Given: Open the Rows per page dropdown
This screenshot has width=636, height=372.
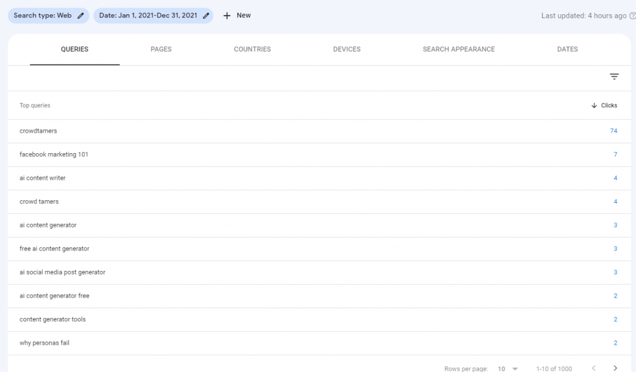Looking at the screenshot, I should pos(508,368).
